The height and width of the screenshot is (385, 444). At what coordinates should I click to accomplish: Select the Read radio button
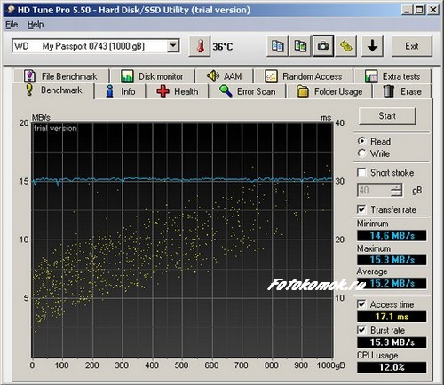pyautogui.click(x=361, y=141)
